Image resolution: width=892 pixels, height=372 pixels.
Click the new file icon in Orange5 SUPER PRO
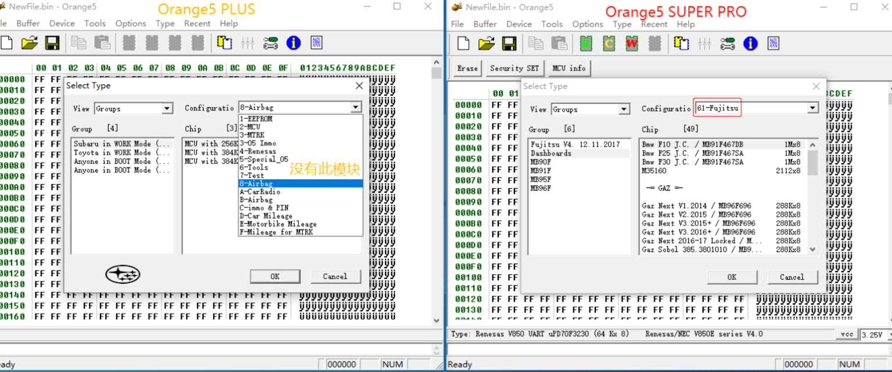[463, 44]
